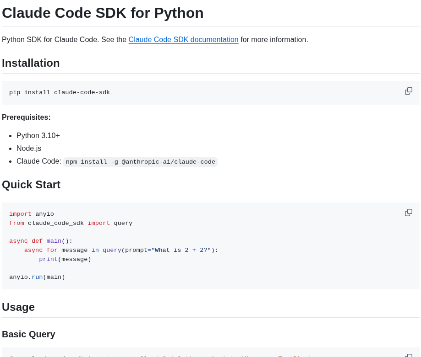Image resolution: width=421 pixels, height=357 pixels.
Task: Click the Installation heading
Action: coord(31,63)
